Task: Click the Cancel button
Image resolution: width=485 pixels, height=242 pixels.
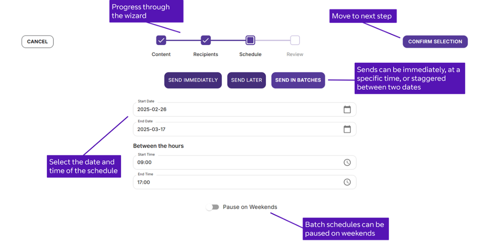Action: (x=37, y=42)
